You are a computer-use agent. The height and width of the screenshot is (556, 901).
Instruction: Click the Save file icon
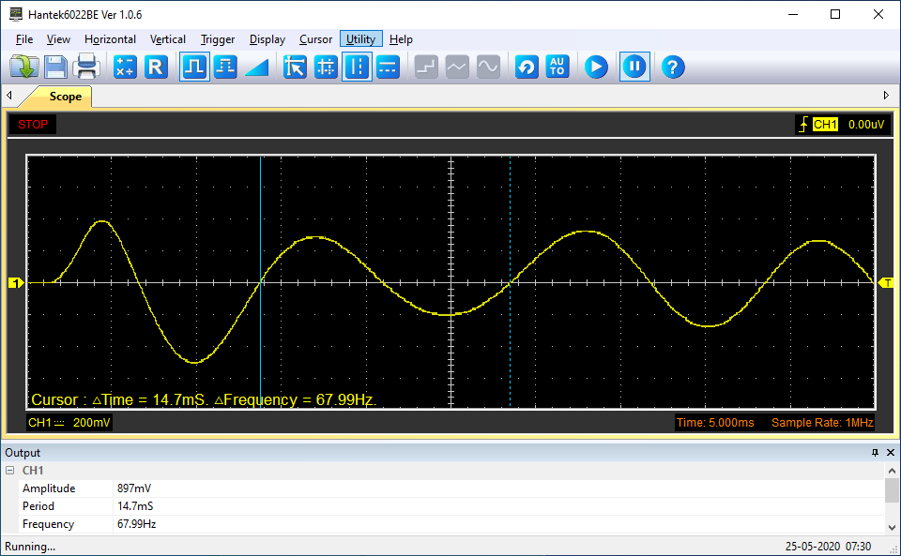tap(55, 67)
